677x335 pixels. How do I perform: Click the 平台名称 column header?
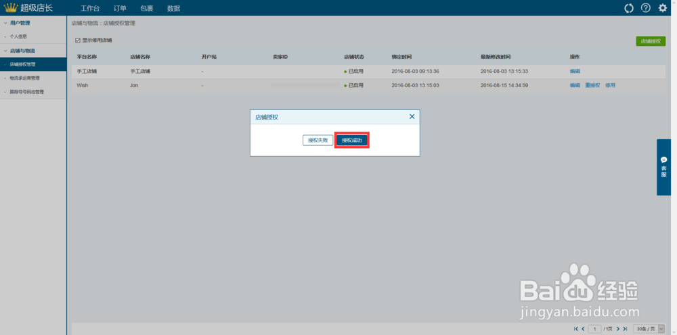coord(87,57)
